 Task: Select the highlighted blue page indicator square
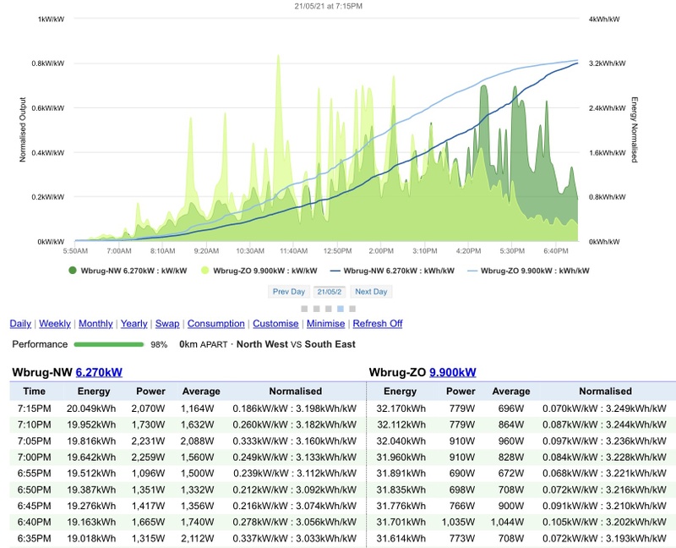341,309
